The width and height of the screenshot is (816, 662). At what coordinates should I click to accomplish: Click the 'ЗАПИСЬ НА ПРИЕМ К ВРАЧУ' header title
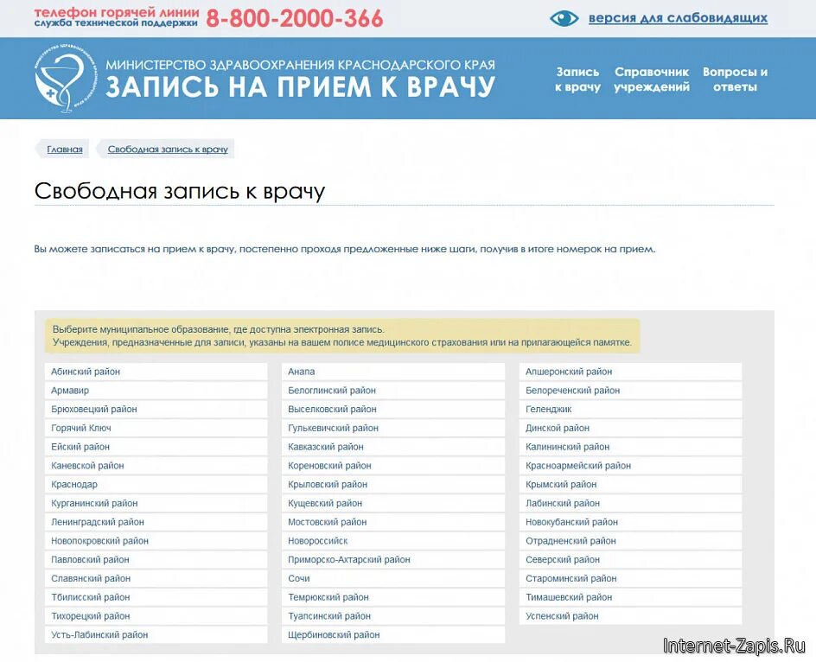click(300, 86)
